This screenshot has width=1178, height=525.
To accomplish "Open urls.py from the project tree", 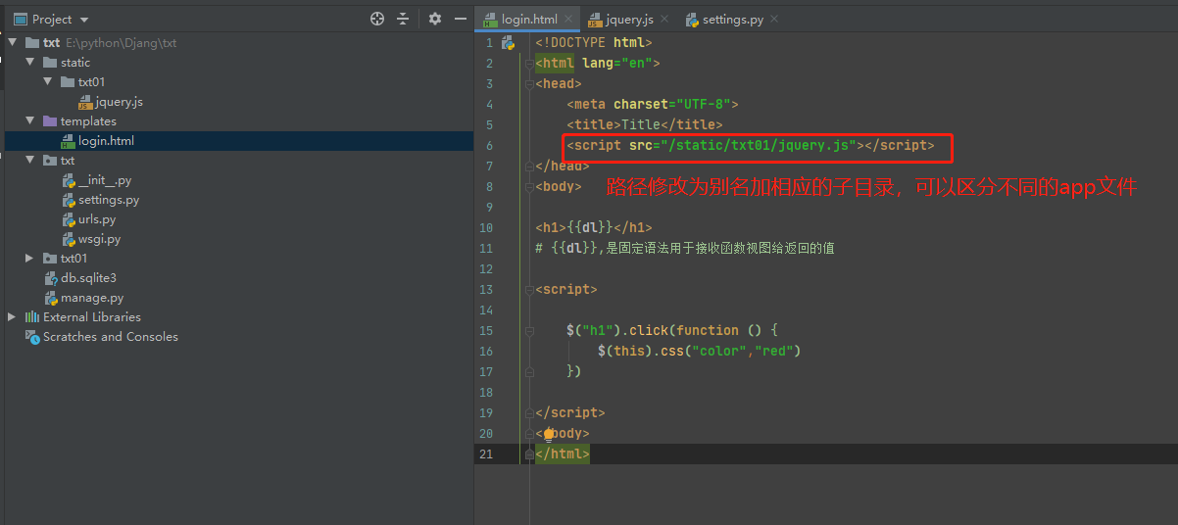I will [x=97, y=219].
